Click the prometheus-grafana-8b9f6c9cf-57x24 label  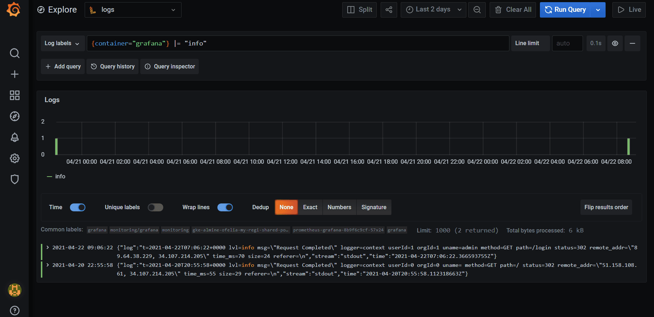tap(338, 230)
